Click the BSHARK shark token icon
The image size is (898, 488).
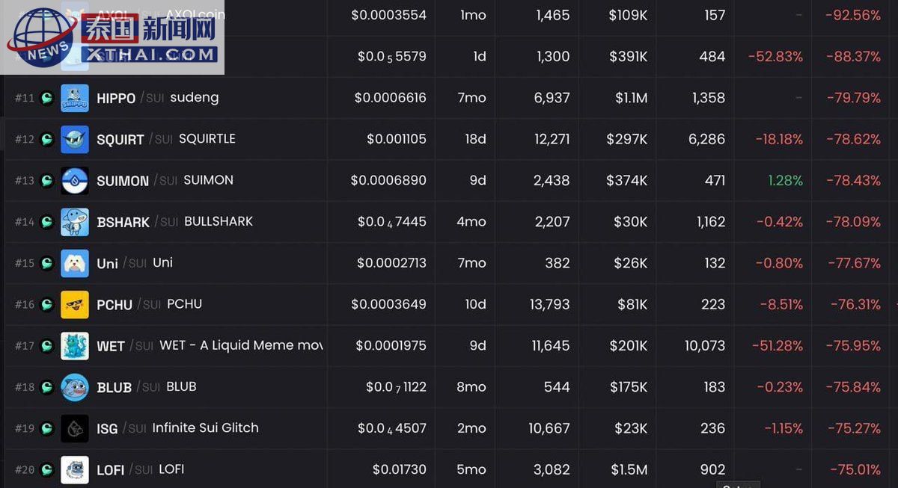(x=75, y=222)
